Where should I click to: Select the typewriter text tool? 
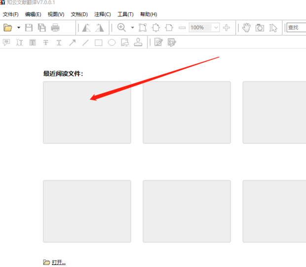20,42
